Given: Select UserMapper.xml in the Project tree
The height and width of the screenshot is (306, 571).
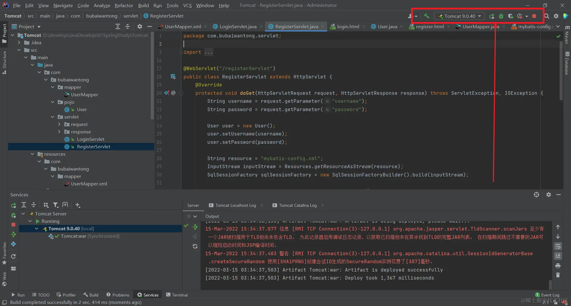Looking at the screenshot, I should click(89, 184).
